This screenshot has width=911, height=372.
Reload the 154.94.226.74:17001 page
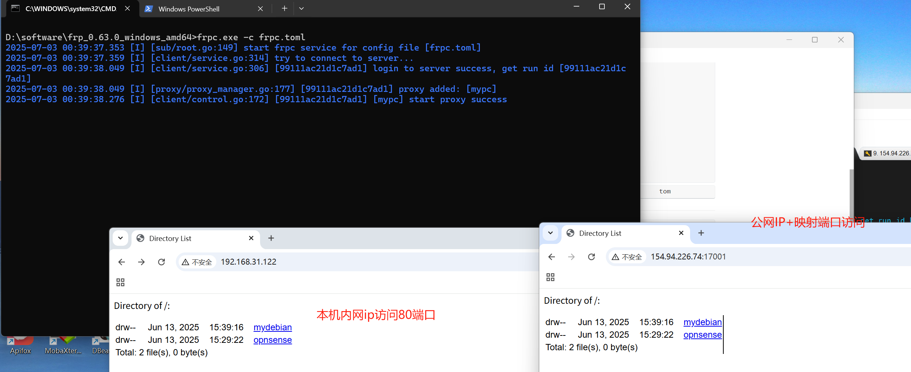591,257
